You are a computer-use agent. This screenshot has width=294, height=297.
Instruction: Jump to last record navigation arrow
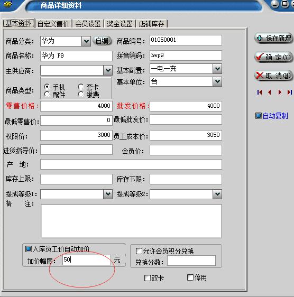pyautogui.click(x=290, y=92)
